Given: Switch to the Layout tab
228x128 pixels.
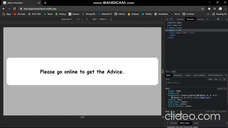Looking at the screenshot, I should point(188,75).
